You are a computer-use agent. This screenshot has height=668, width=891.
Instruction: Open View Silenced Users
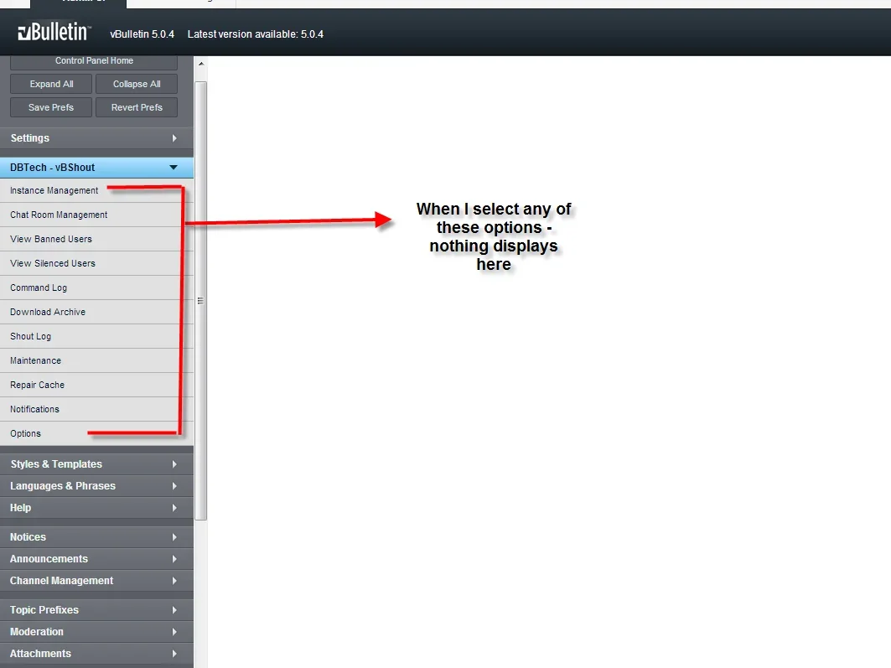pos(96,263)
